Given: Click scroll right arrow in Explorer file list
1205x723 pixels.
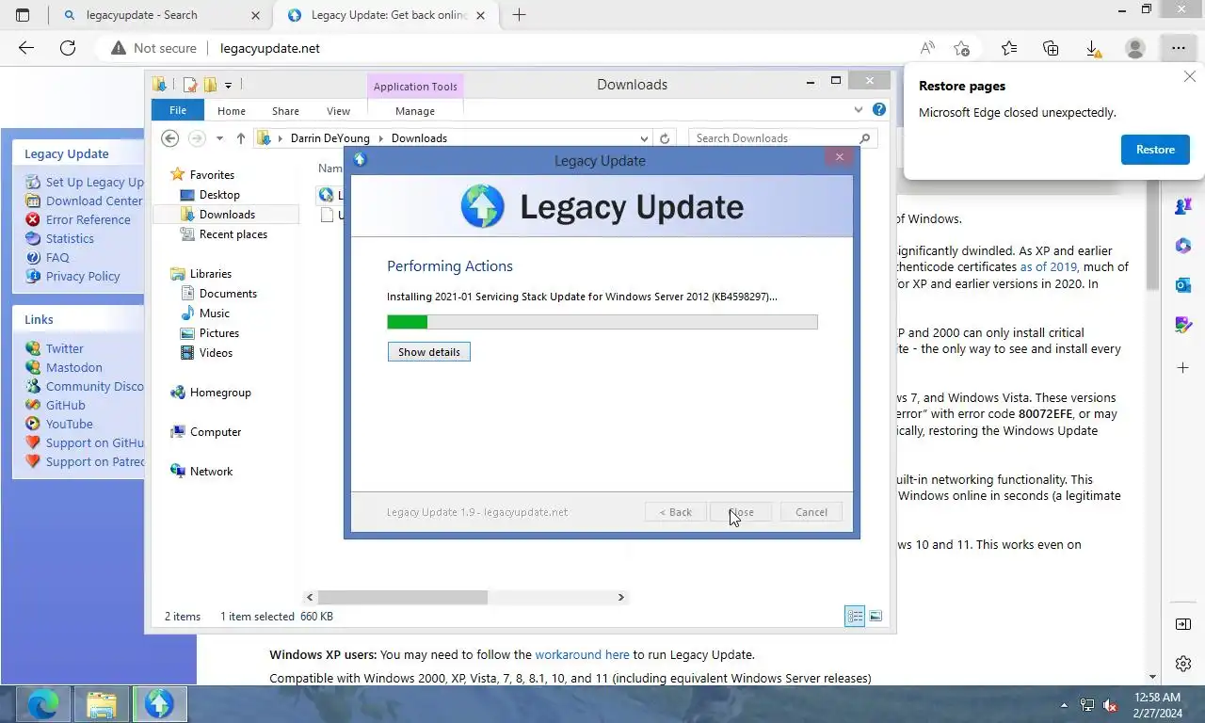Looking at the screenshot, I should [x=620, y=597].
